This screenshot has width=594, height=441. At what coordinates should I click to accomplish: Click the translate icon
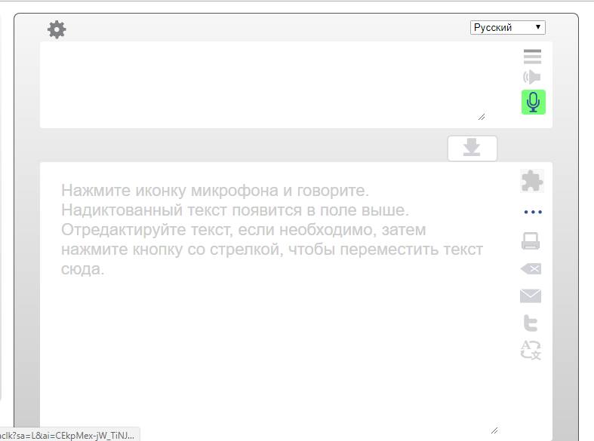[x=531, y=351]
